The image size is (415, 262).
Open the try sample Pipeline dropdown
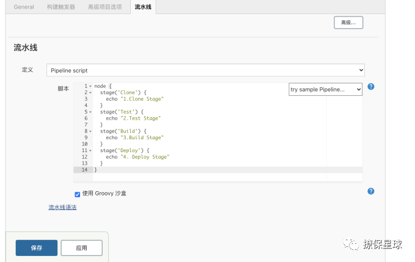click(x=325, y=89)
